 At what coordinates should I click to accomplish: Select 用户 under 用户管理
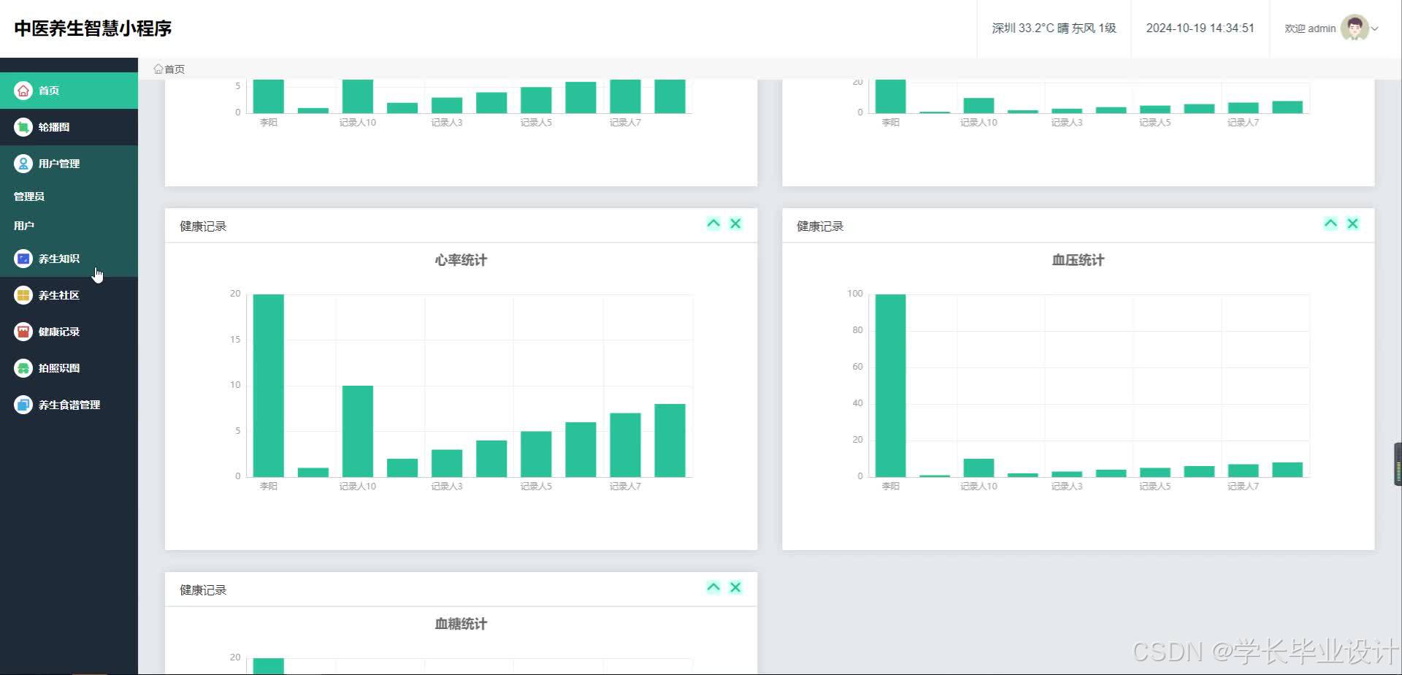click(24, 226)
